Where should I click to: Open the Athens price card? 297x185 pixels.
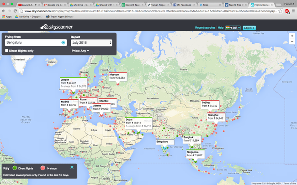[101, 108]
